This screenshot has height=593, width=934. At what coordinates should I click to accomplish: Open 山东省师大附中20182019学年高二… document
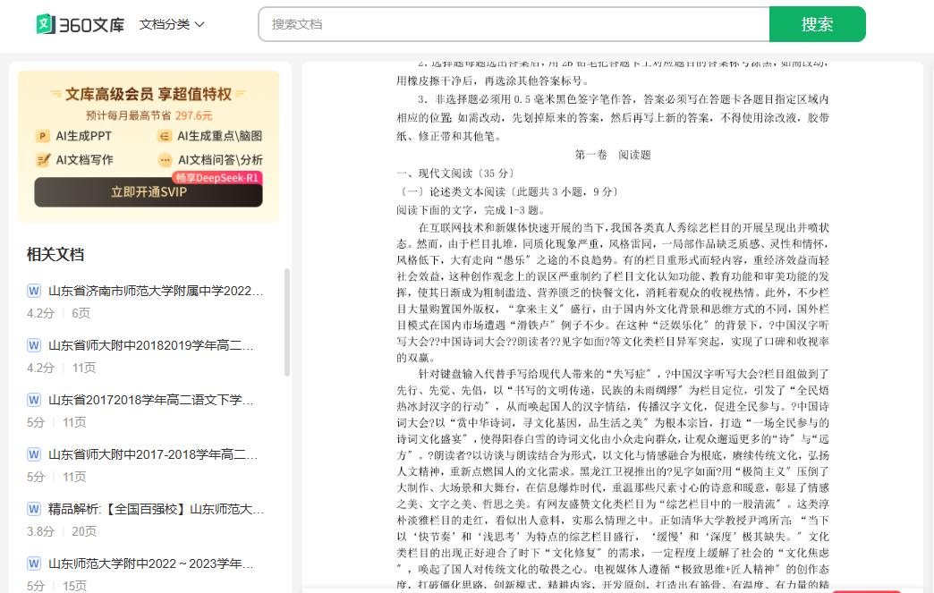click(x=150, y=346)
